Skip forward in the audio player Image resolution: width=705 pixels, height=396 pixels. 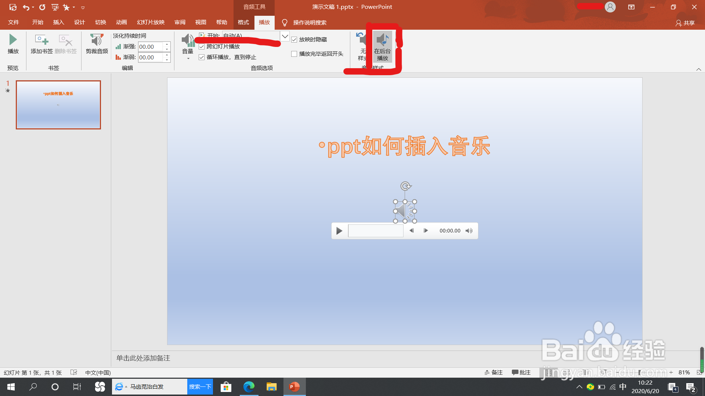tap(426, 231)
